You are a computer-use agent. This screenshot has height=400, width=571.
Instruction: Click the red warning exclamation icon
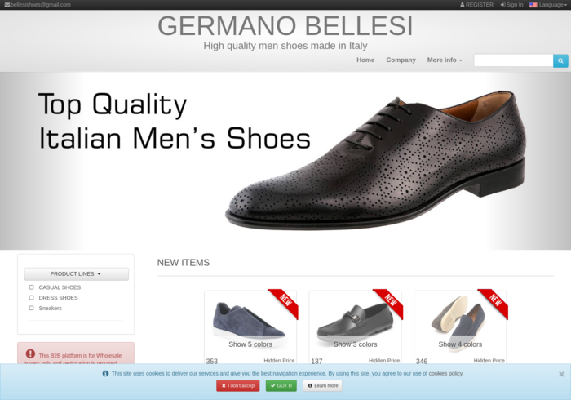click(x=30, y=353)
